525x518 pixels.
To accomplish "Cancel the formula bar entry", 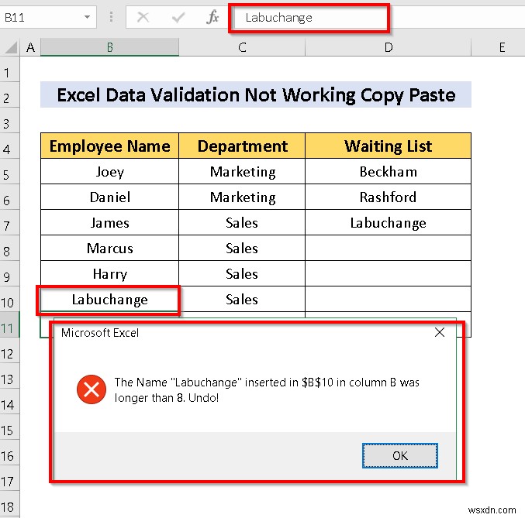I will tap(143, 17).
